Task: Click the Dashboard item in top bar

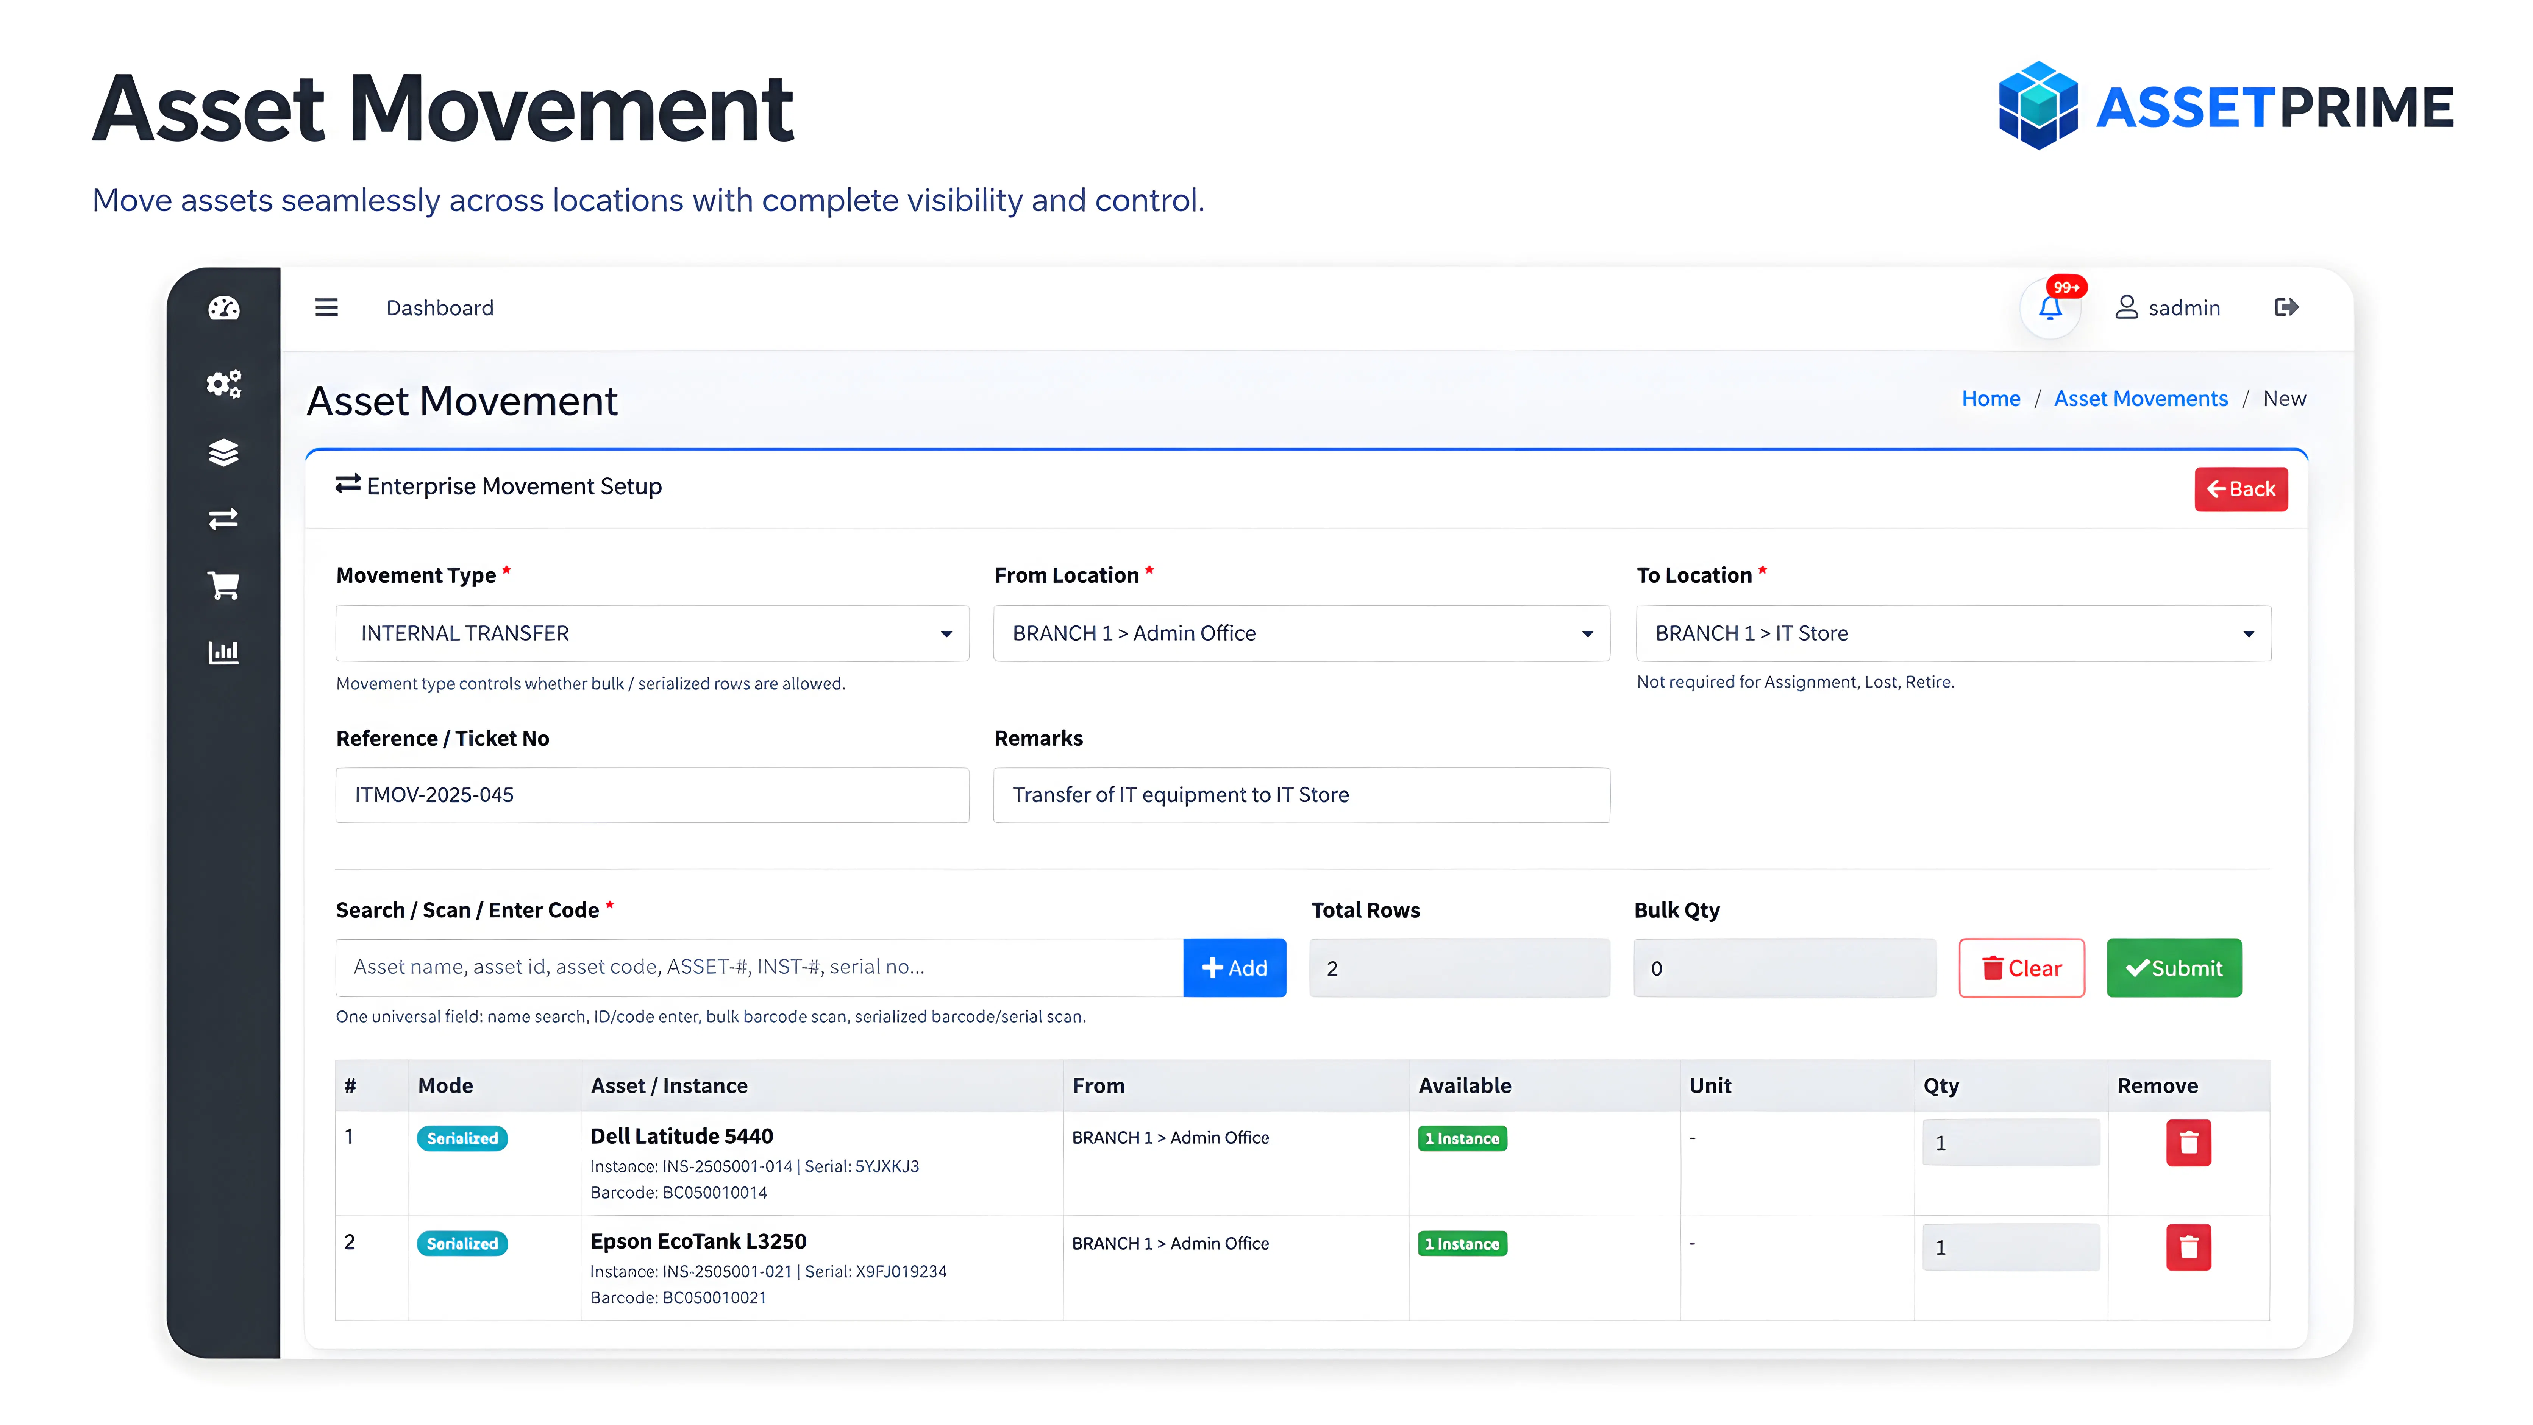Action: (440, 308)
